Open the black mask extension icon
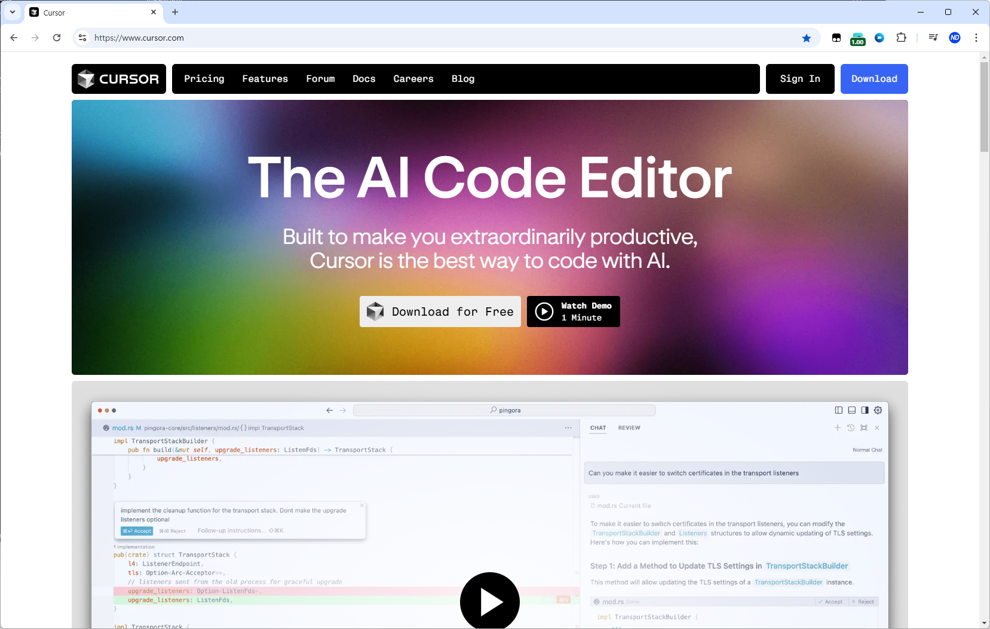990x629 pixels. tap(836, 38)
